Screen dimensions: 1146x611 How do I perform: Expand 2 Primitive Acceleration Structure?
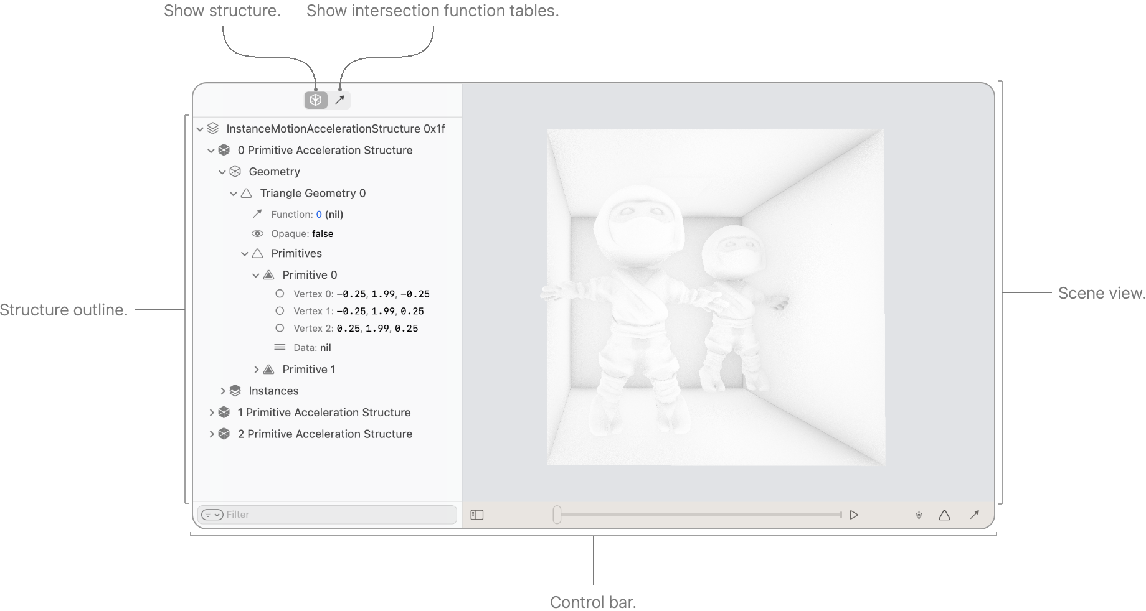pyautogui.click(x=211, y=434)
